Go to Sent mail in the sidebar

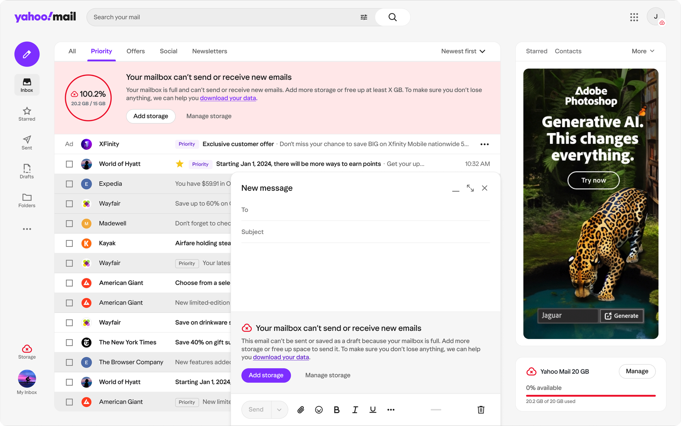tap(27, 143)
